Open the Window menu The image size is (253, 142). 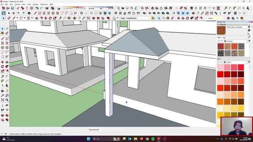pyautogui.click(x=36, y=4)
